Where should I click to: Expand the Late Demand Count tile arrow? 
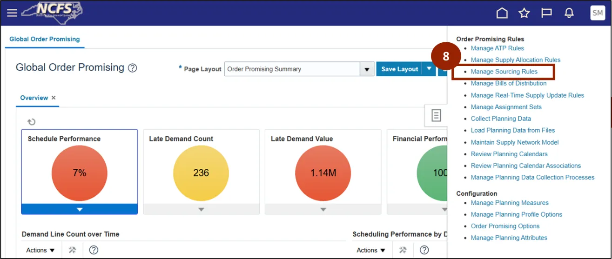(201, 209)
